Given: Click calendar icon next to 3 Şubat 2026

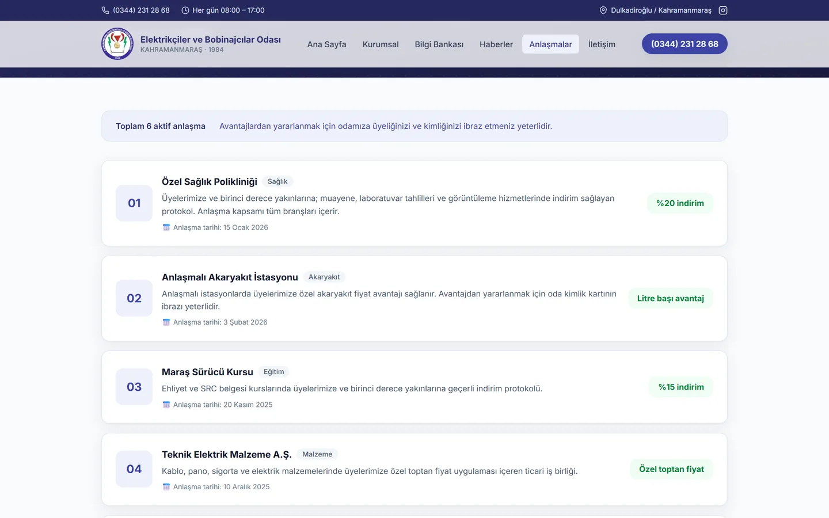Looking at the screenshot, I should (x=166, y=322).
